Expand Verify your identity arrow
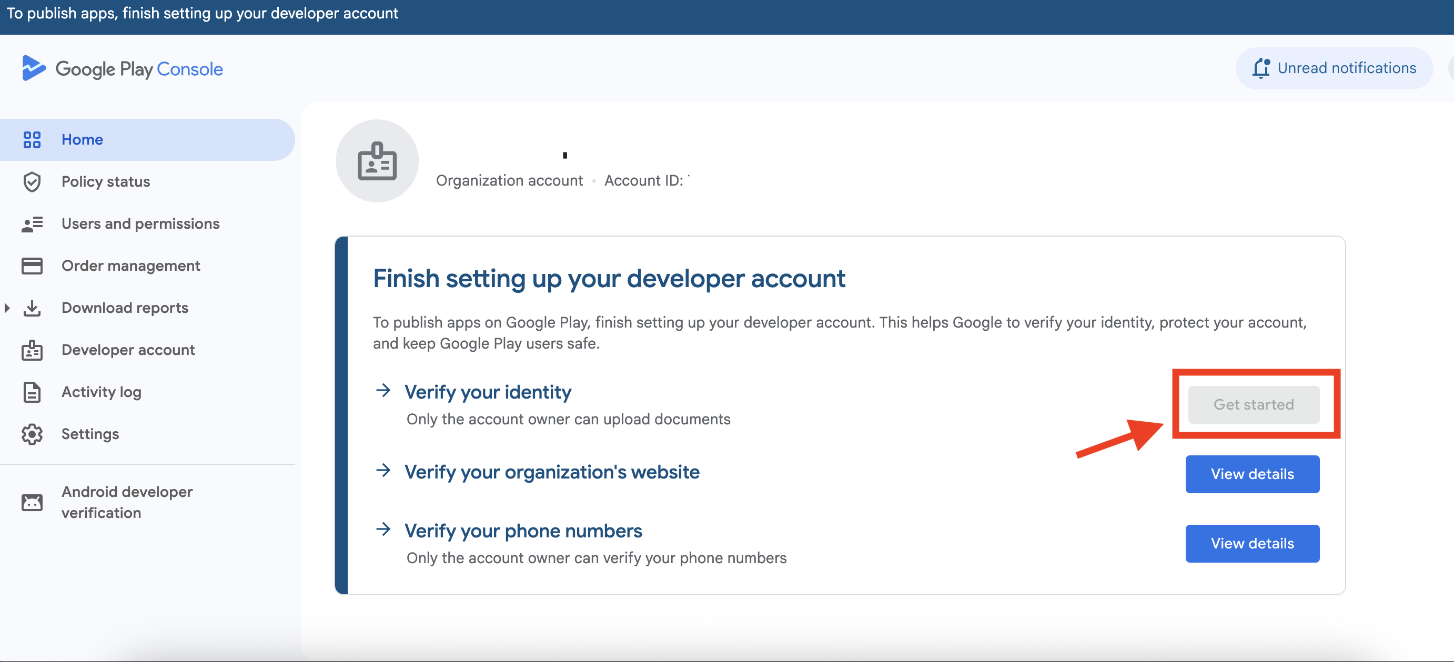This screenshot has height=662, width=1454. (383, 391)
